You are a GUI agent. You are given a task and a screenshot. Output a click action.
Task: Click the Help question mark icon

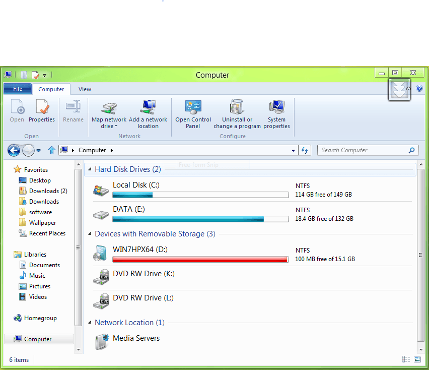(419, 89)
